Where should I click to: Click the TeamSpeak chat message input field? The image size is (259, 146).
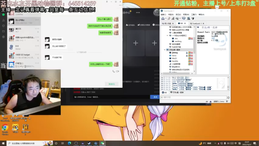coord(193,98)
